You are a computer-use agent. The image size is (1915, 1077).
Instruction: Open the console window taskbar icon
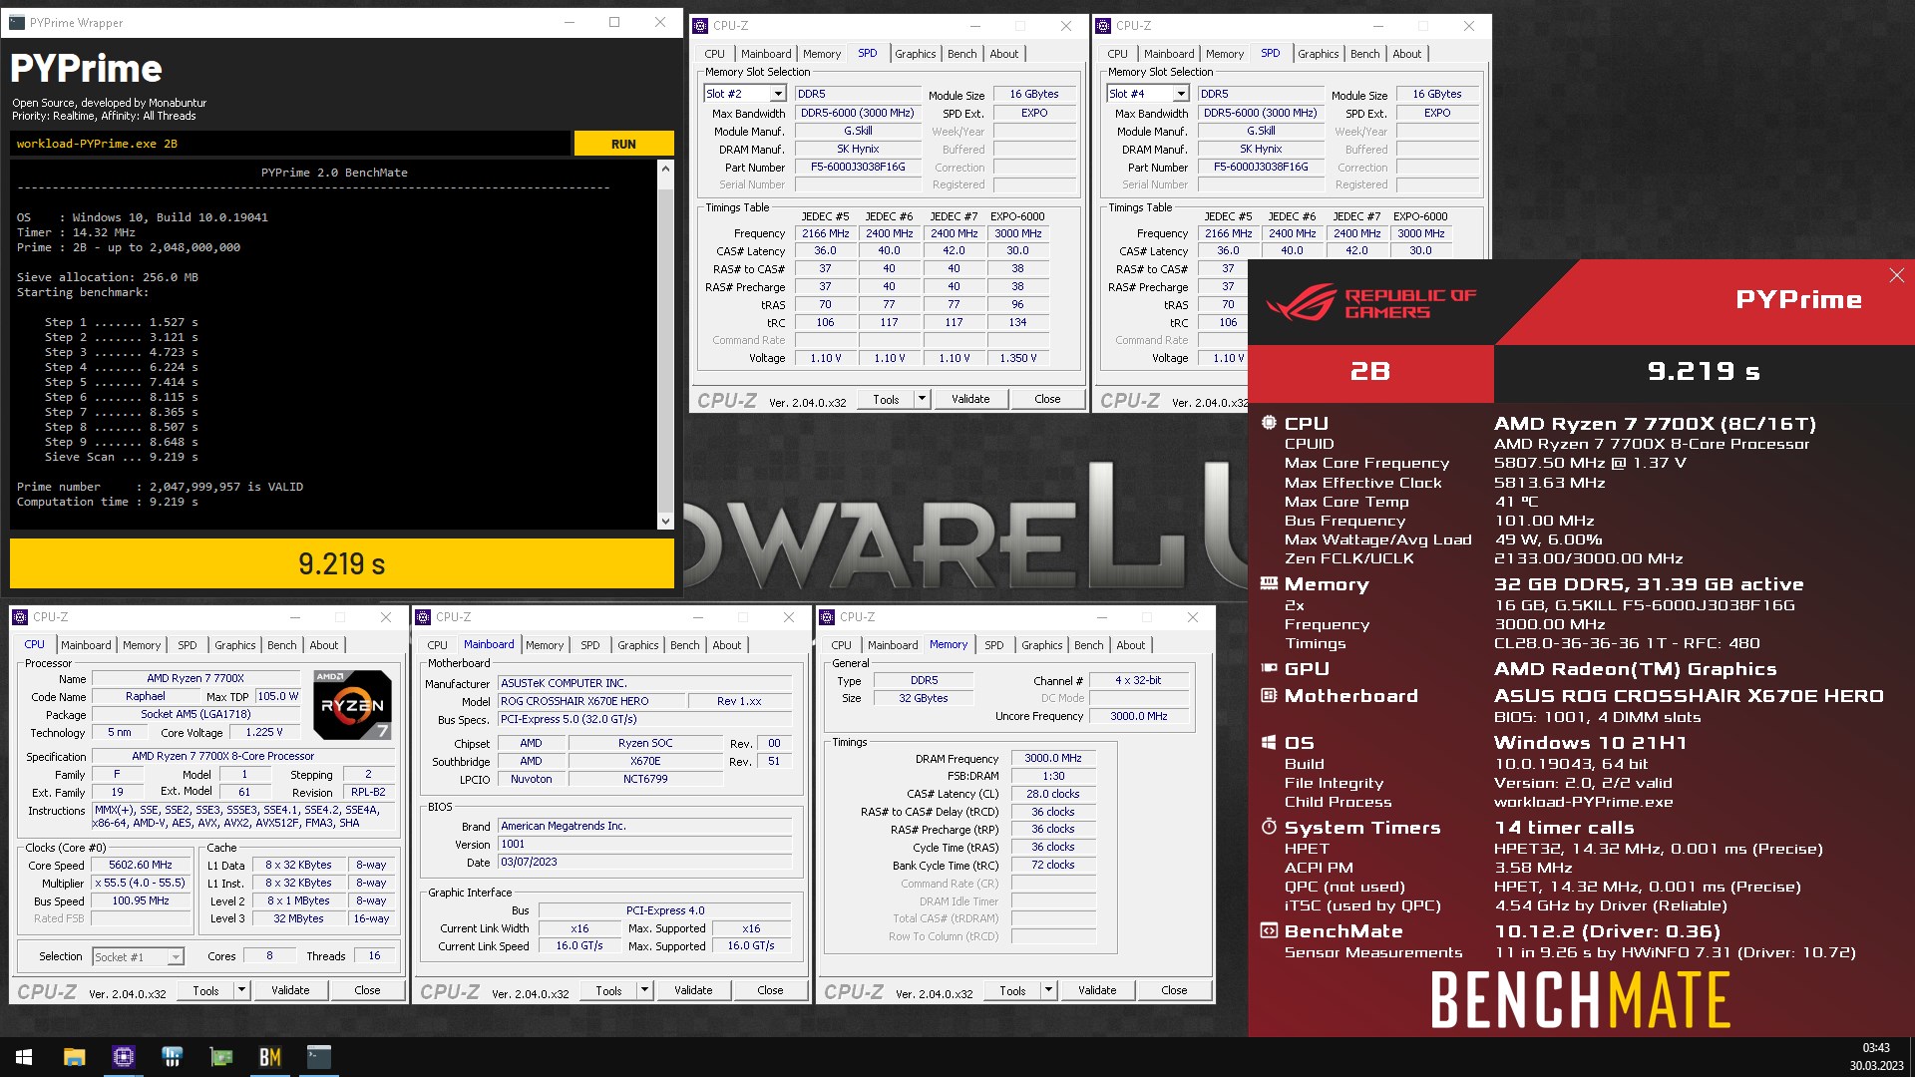[318, 1057]
